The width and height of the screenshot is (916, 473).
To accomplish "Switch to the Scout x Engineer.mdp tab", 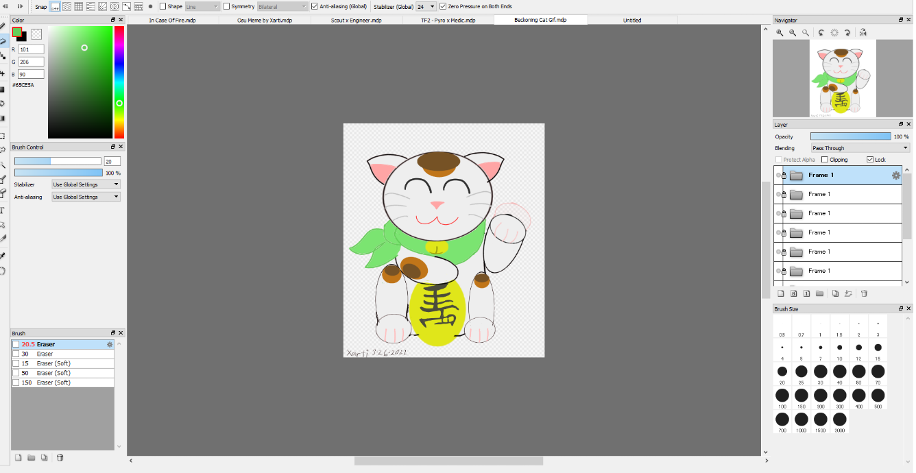I will 357,20.
